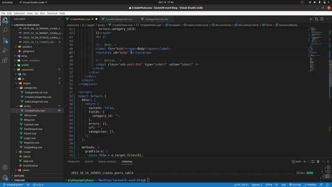
Task: Click the bash terminal label
Action: [x=296, y=162]
